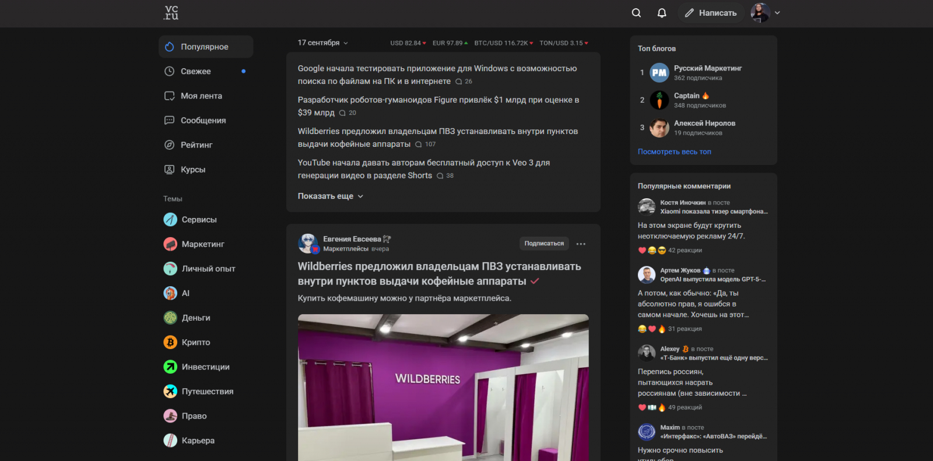Click the Подписаться button on the post
Screen dimensions: 933x461
point(544,244)
